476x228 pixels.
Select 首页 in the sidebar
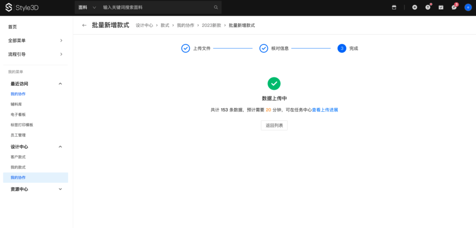tap(13, 27)
